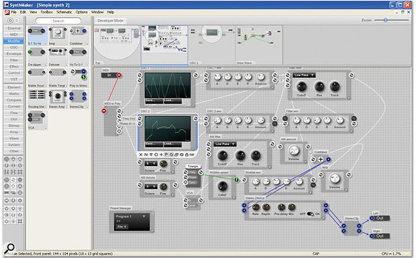
Task: Toggle the Stereo Chorus OFF/ON switch
Action: (x=310, y=214)
